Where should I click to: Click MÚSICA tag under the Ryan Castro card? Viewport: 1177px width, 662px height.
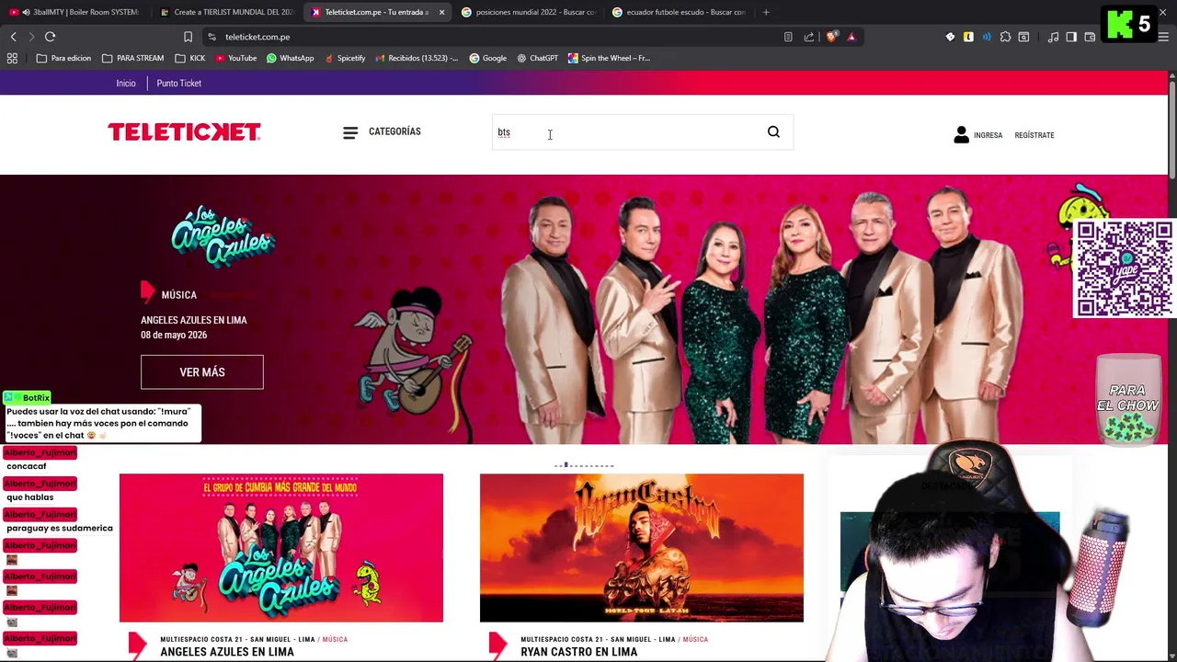point(695,639)
